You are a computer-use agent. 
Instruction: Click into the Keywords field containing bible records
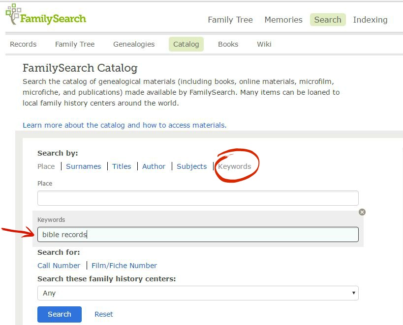coord(198,235)
